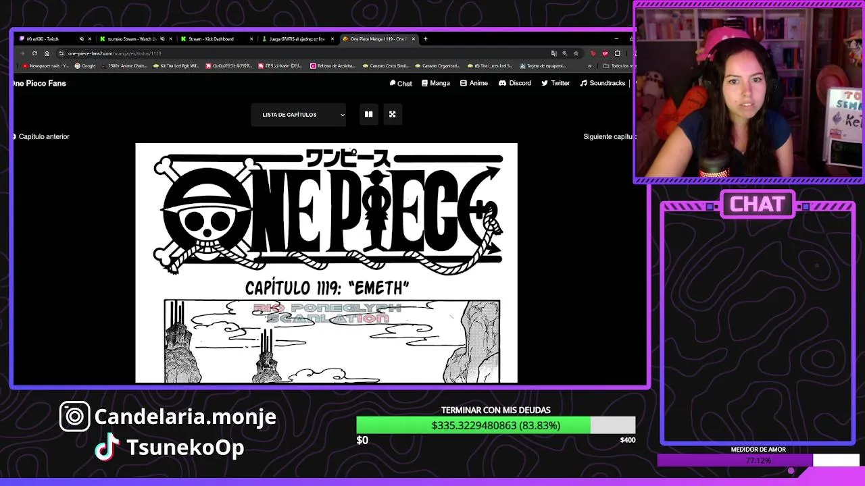
Task: Open the Relleno de Acolcha bookmark
Action: pyautogui.click(x=332, y=66)
